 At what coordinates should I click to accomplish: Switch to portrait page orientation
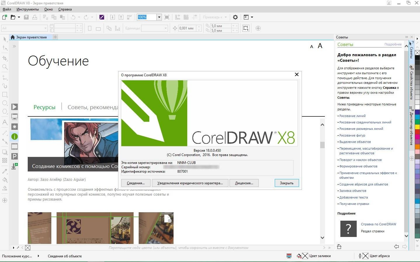(90, 28)
